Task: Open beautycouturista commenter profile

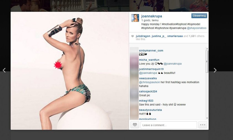Action: tap(150, 110)
